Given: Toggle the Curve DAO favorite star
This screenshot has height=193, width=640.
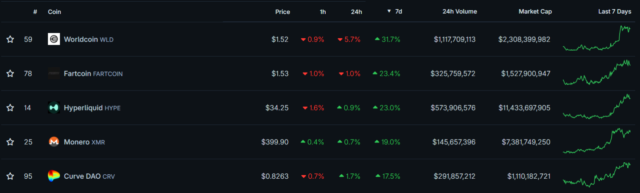Looking at the screenshot, I should click(x=10, y=176).
